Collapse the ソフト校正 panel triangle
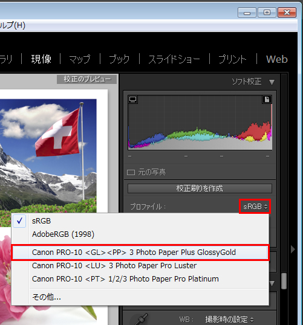 point(272,82)
